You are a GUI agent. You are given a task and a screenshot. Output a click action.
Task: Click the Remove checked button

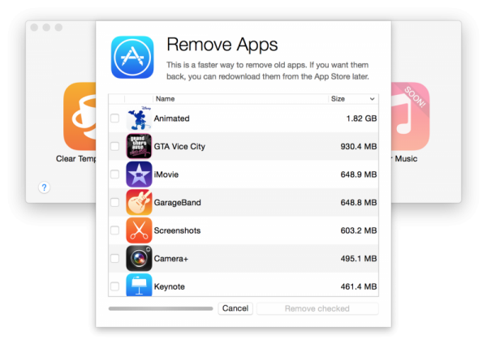point(317,308)
